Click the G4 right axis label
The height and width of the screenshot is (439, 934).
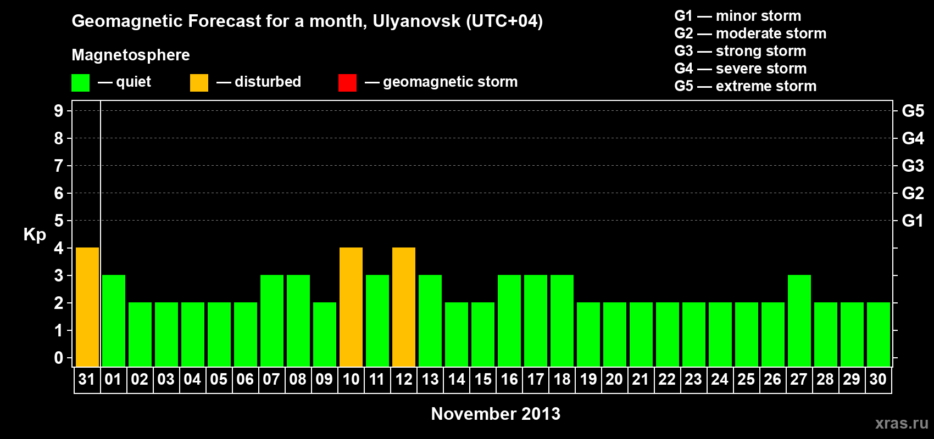(x=913, y=138)
